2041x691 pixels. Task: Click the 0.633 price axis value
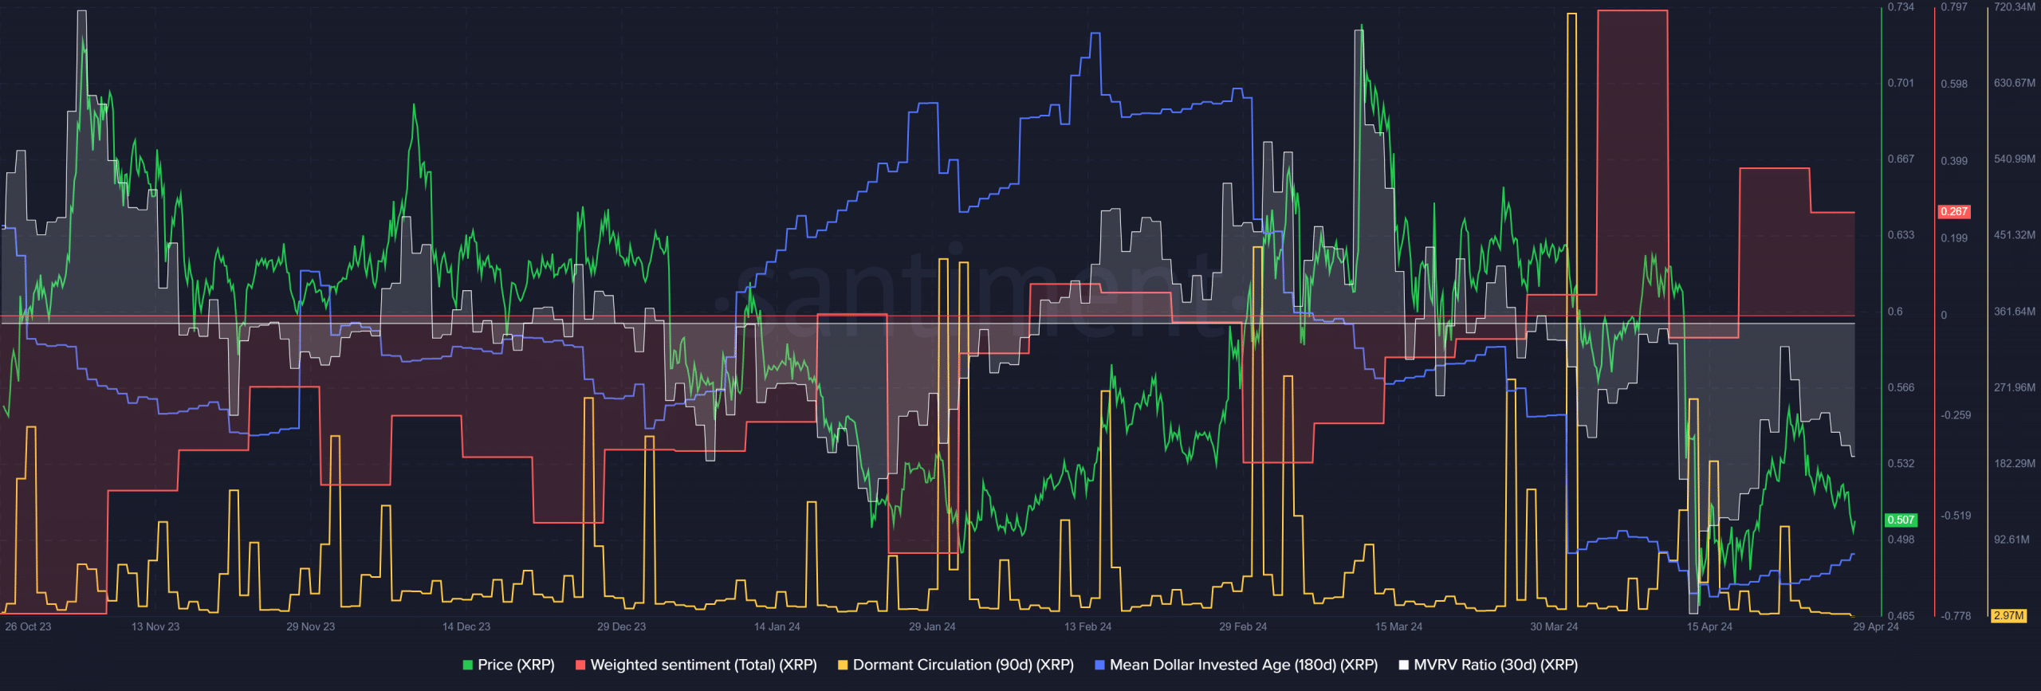tap(1901, 235)
